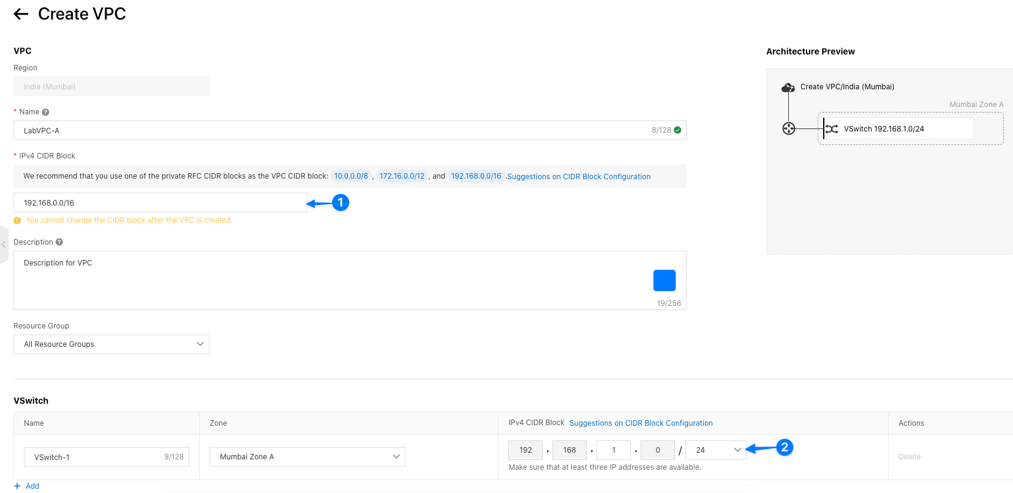This screenshot has height=493, width=1013.
Task: Click the green checkmark in Name field
Action: (x=677, y=130)
